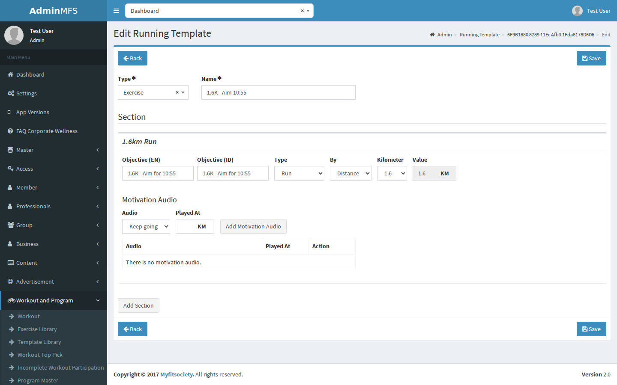Click the Access key icon

tap(10, 169)
